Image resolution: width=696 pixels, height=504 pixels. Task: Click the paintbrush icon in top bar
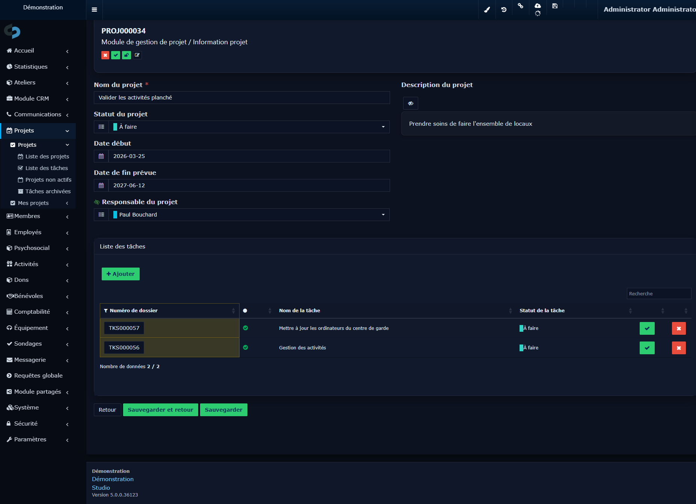pos(487,10)
